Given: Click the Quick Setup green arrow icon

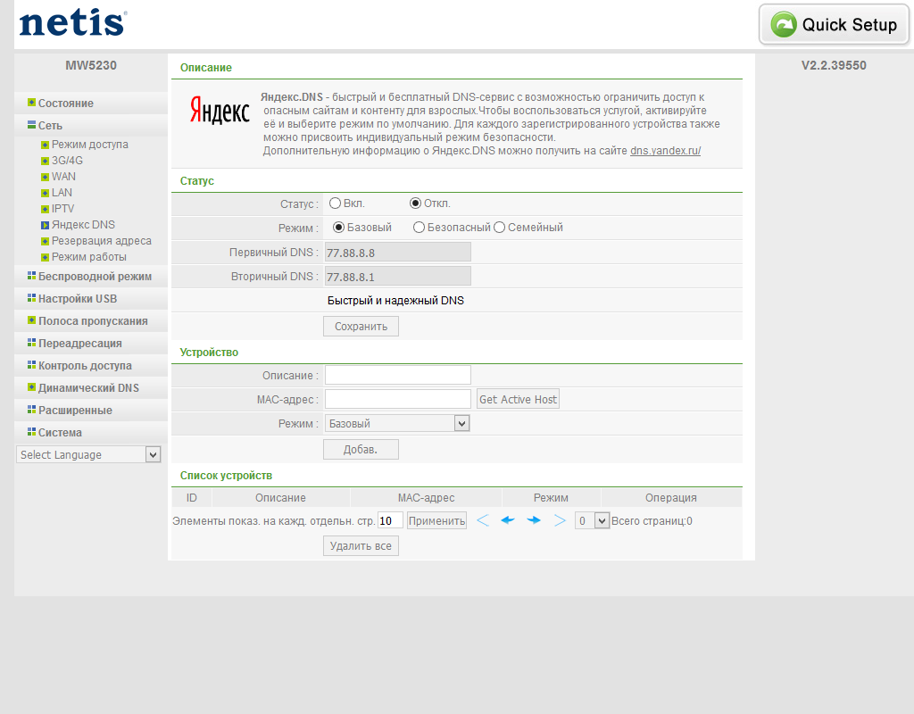Looking at the screenshot, I should pos(784,24).
